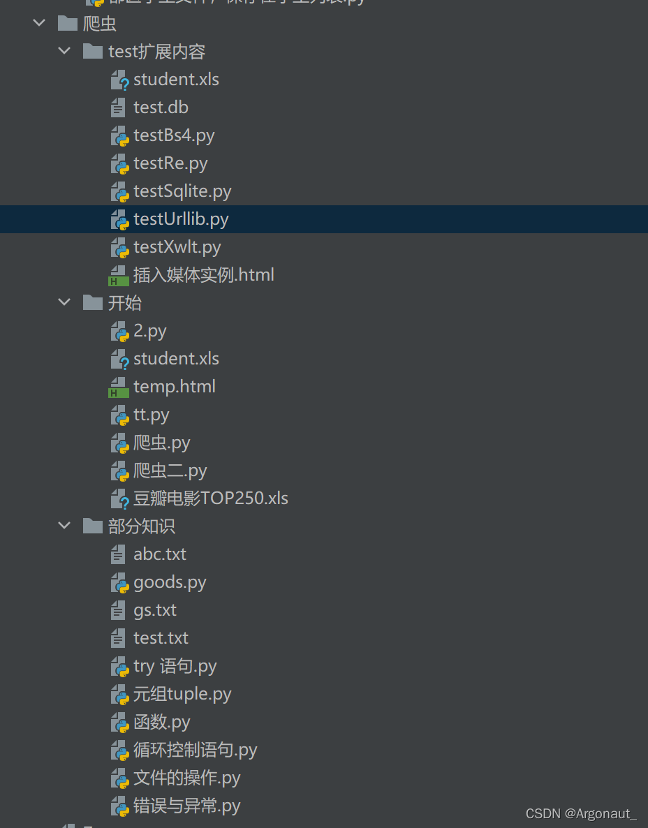Select 循环控制语句.py in project tree
Image resolution: width=648 pixels, height=828 pixels.
pyautogui.click(x=195, y=750)
